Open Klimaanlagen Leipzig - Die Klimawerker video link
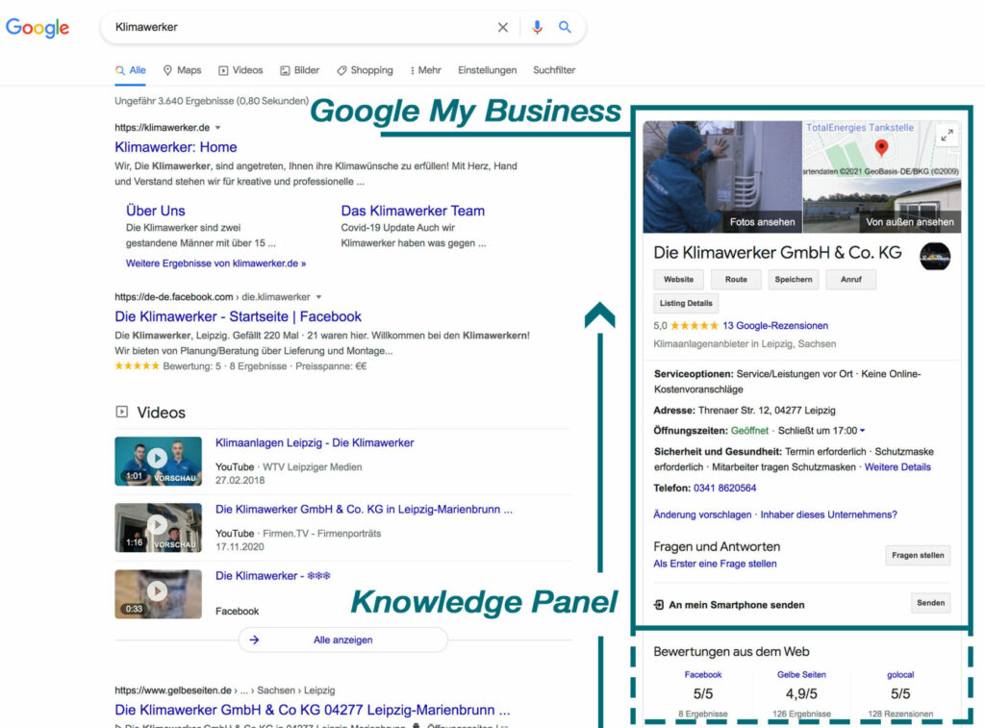The height and width of the screenshot is (728, 985). pyautogui.click(x=315, y=442)
